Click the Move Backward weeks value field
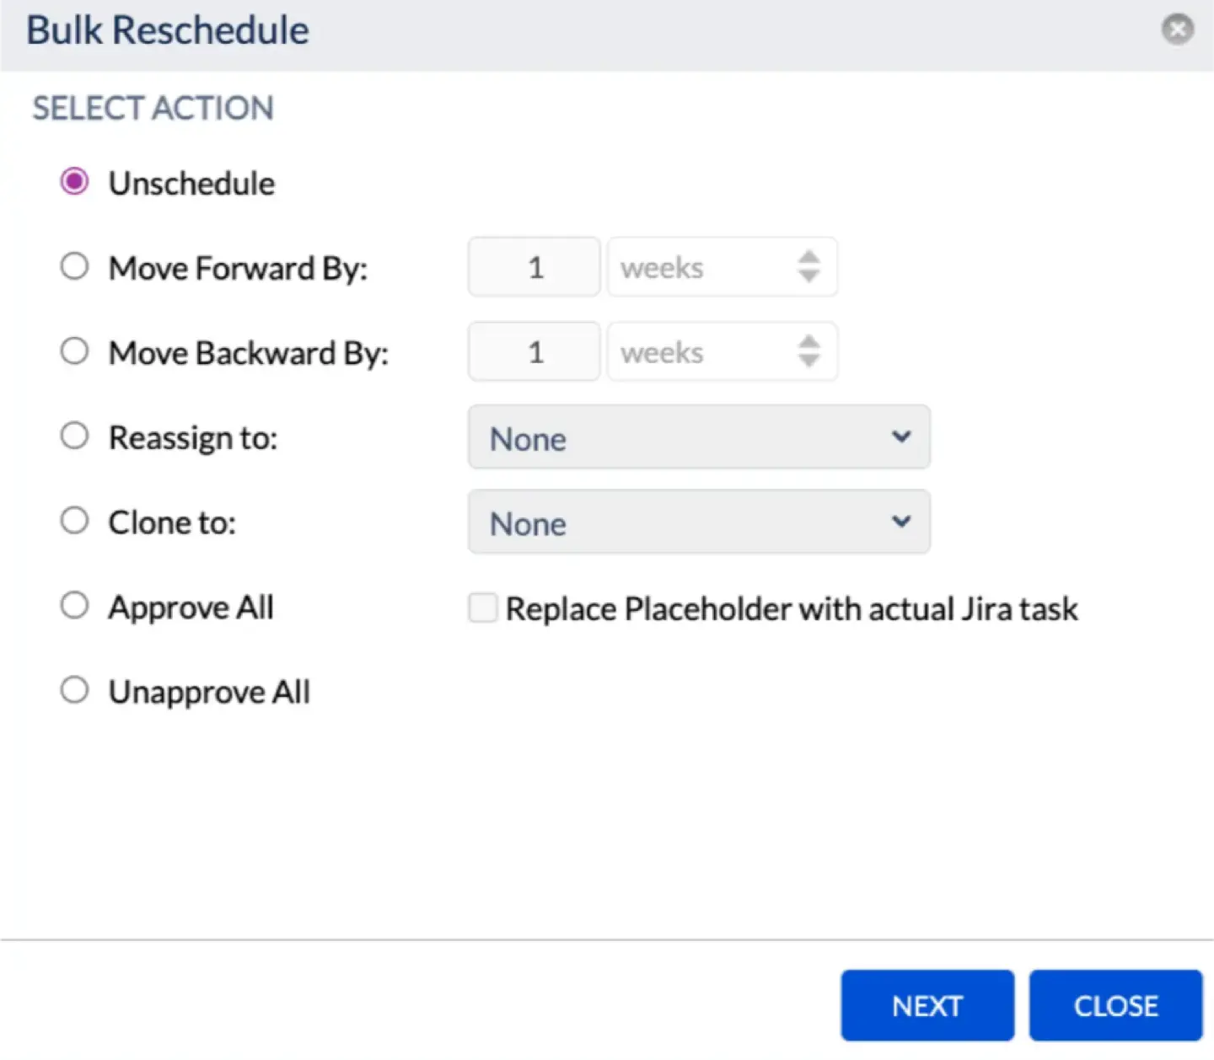Viewport: 1214px width, 1060px height. tap(533, 351)
